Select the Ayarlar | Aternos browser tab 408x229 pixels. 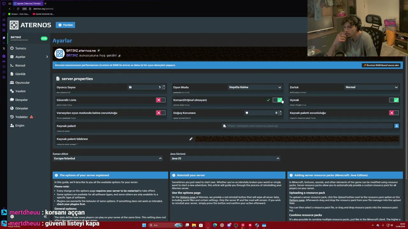pyautogui.click(x=28, y=3)
